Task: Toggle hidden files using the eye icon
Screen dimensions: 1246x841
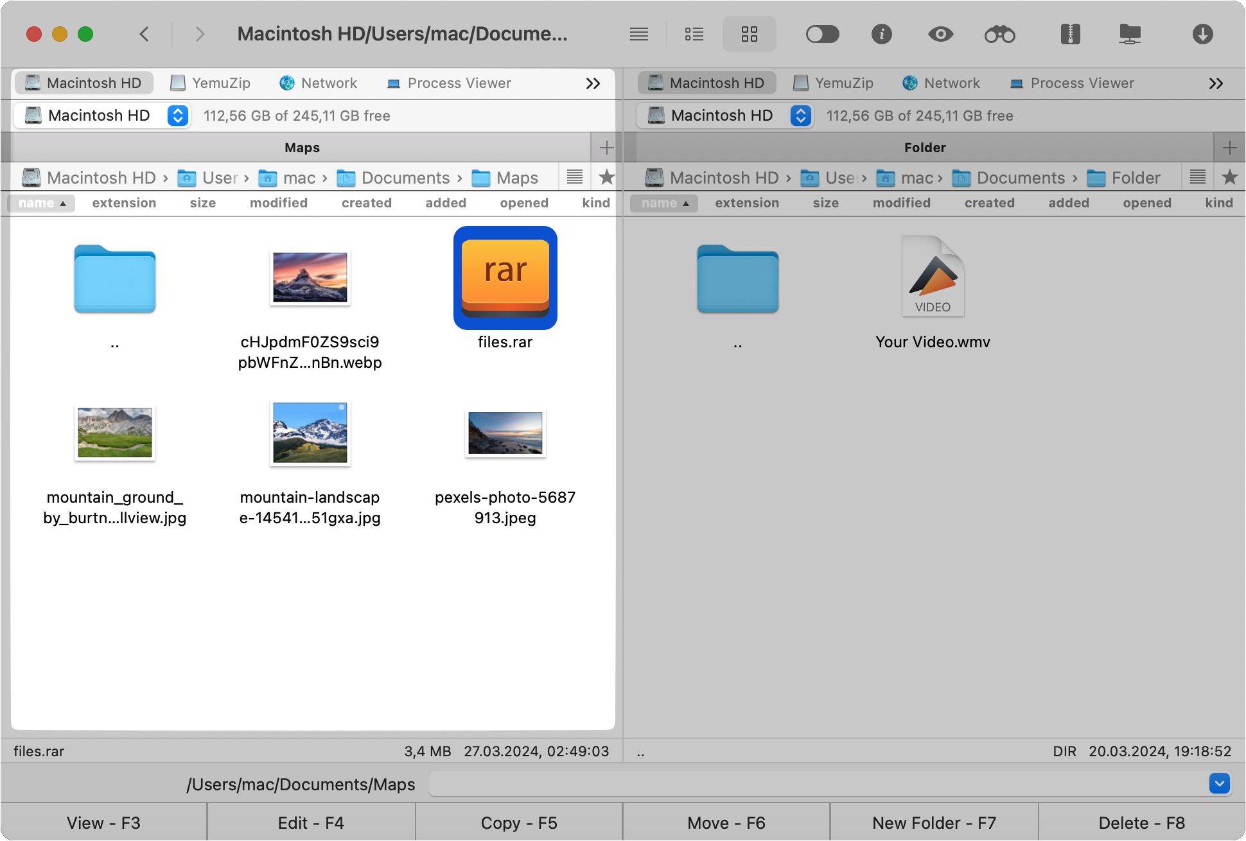Action: [x=940, y=34]
